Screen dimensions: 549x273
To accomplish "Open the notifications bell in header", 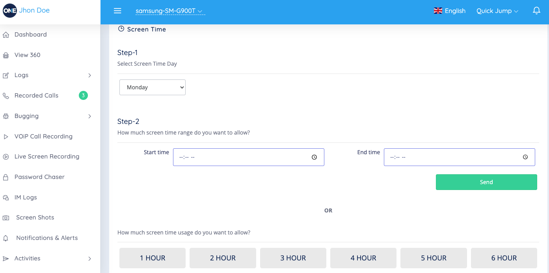I will [x=536, y=11].
